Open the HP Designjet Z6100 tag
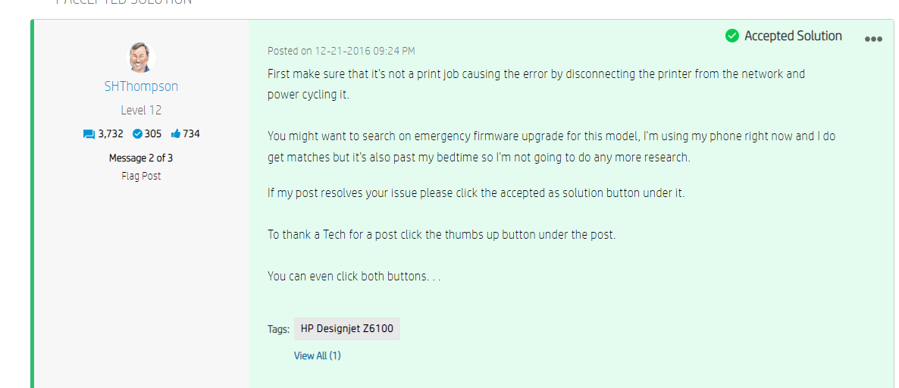 [x=347, y=330]
